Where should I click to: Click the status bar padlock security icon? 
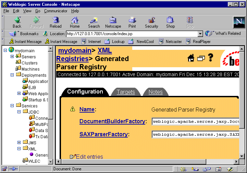[4, 169]
